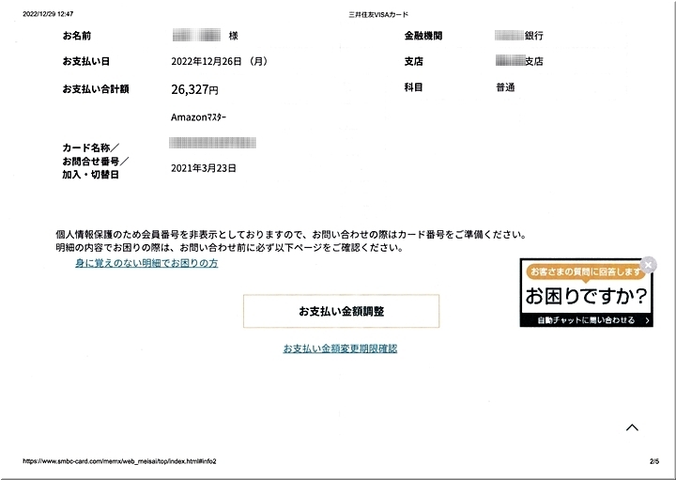Screen dimensions: 676x480
Task: Click the scroll-to-top chevron arrow
Action: pyautogui.click(x=632, y=427)
